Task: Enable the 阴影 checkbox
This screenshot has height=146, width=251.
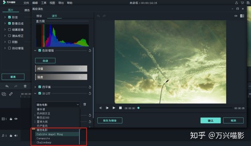Action: [9, 42]
